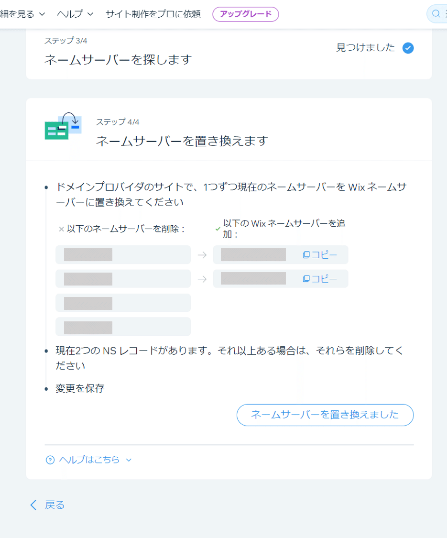Click the 以下のネームサーバーを削除 label

126,229
